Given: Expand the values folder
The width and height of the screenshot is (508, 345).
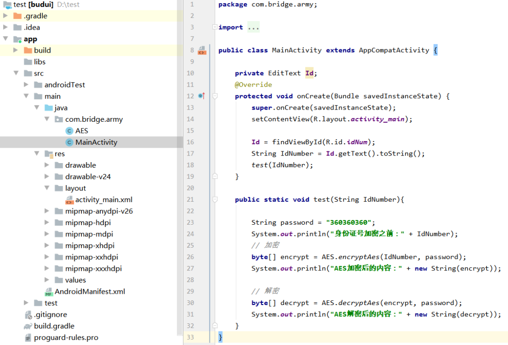Looking at the screenshot, I should tap(47, 280).
